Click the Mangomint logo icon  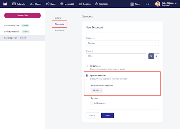point(5,4)
